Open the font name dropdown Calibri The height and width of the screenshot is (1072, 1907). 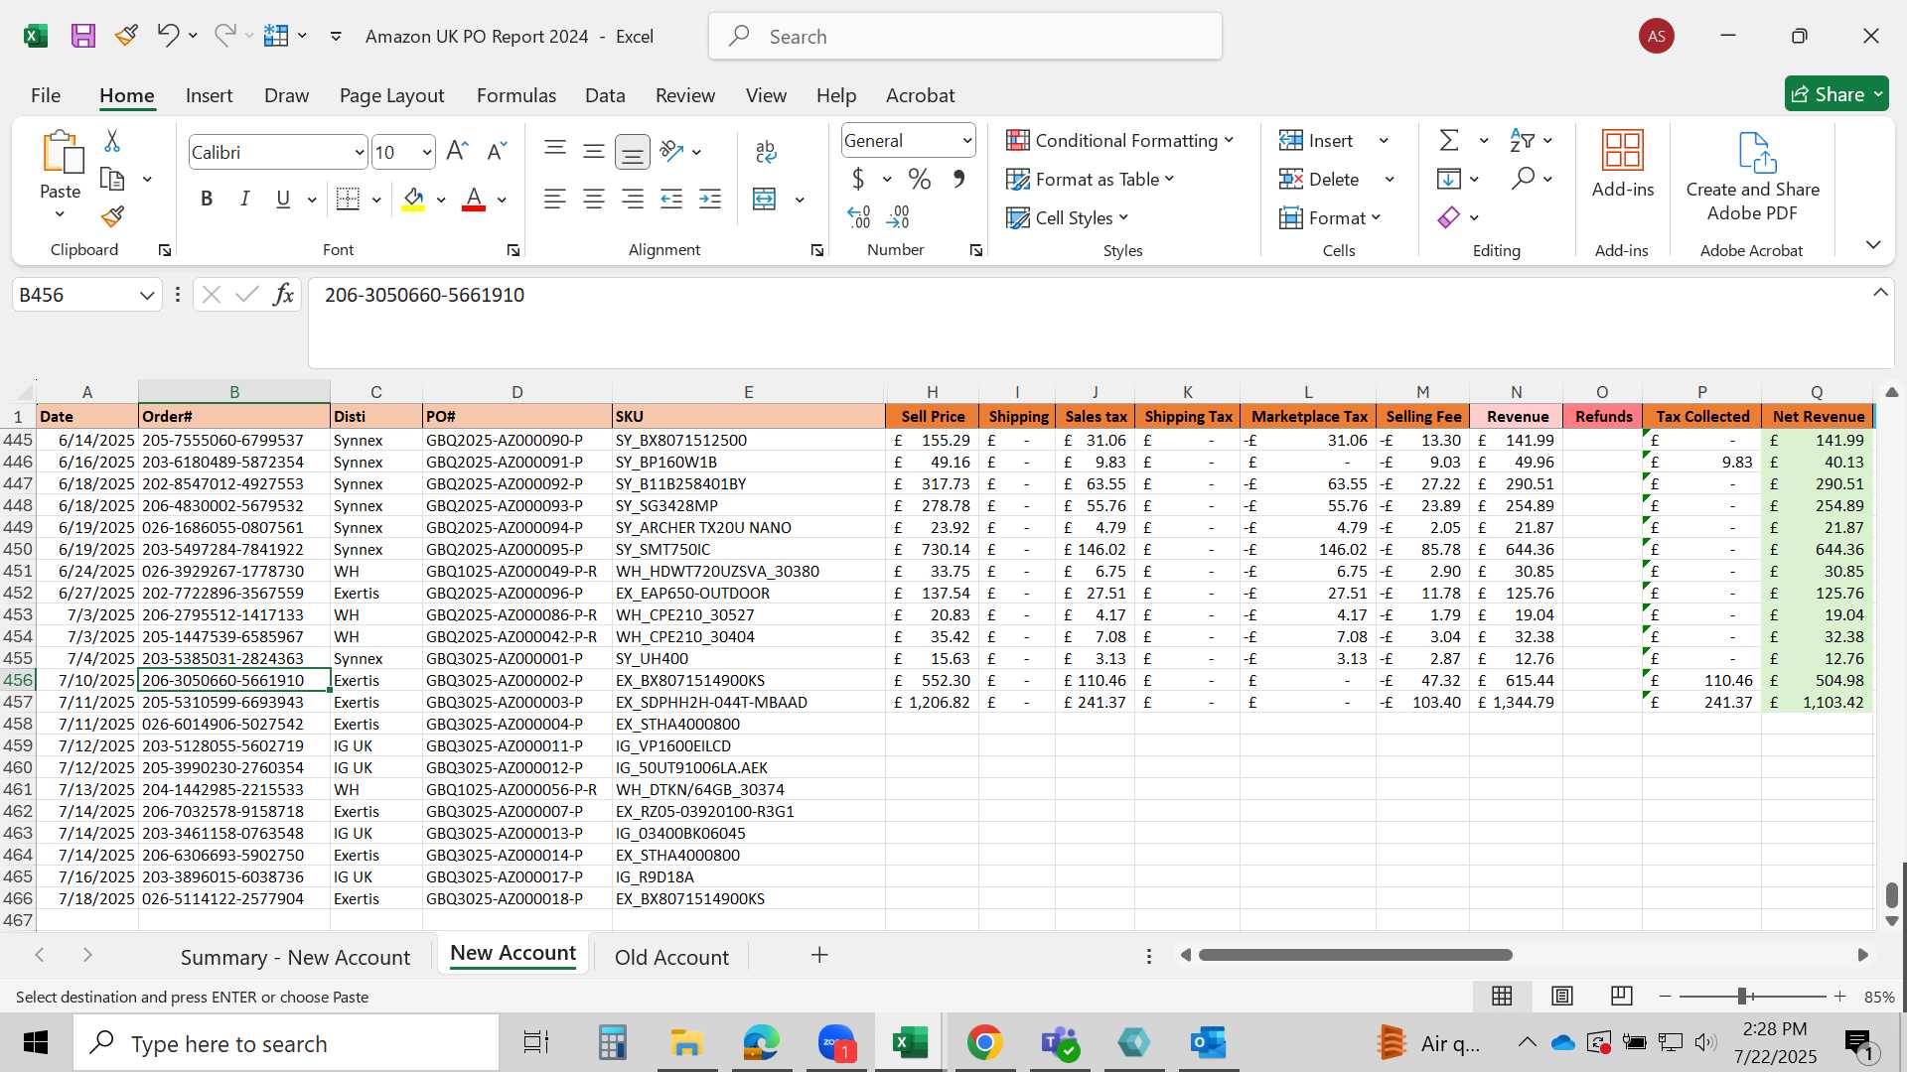tap(360, 153)
